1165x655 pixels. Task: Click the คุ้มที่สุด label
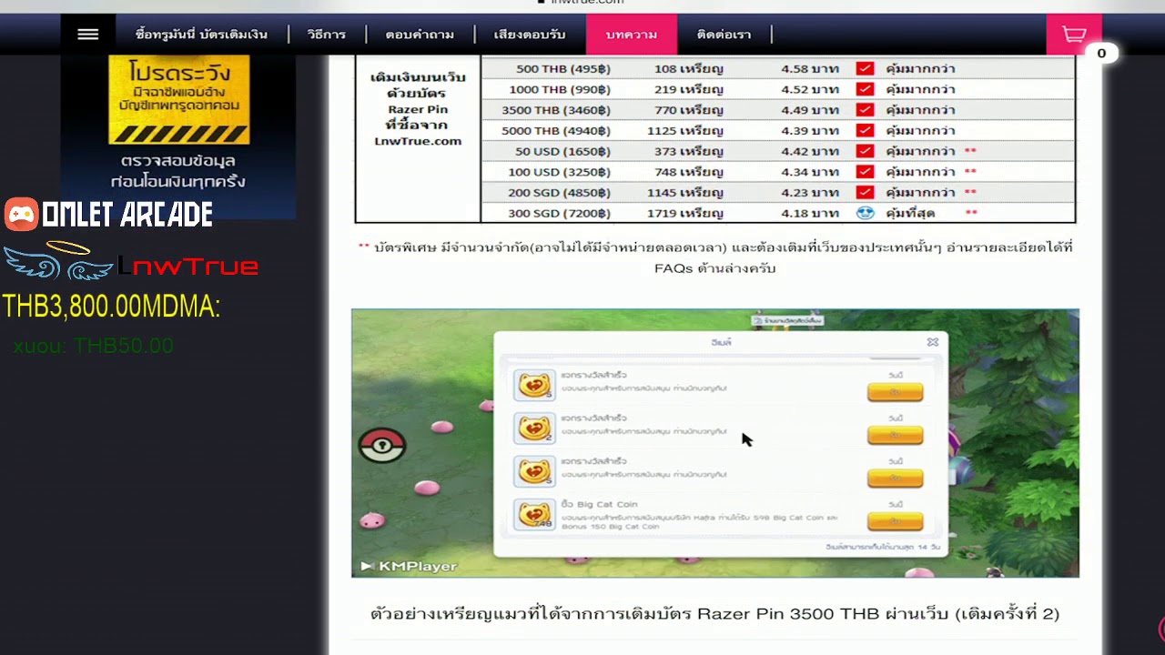[910, 213]
